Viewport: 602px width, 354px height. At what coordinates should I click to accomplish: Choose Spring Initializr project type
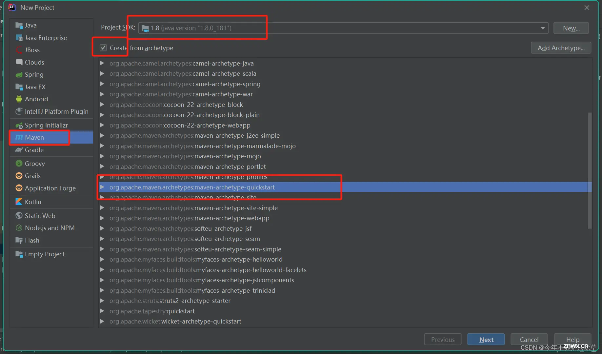point(51,125)
